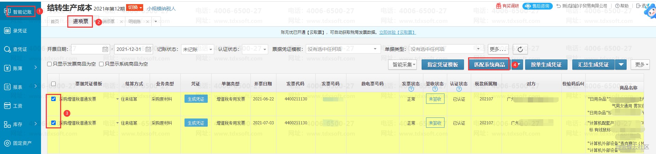
Task: Open the 票据凭证模板 dropdown
Action: pos(343,49)
